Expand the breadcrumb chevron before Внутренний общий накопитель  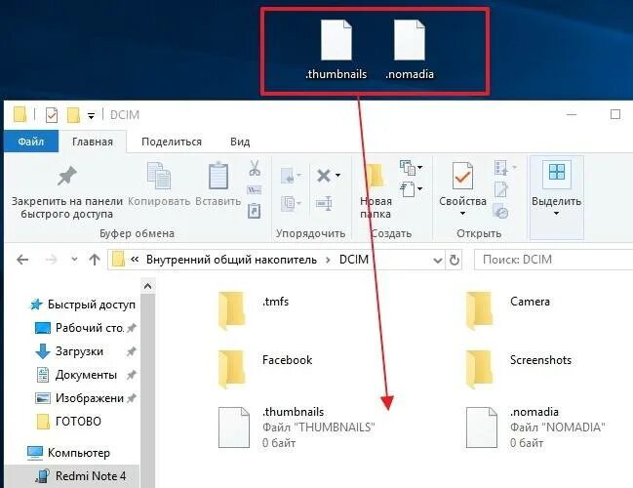[135, 260]
